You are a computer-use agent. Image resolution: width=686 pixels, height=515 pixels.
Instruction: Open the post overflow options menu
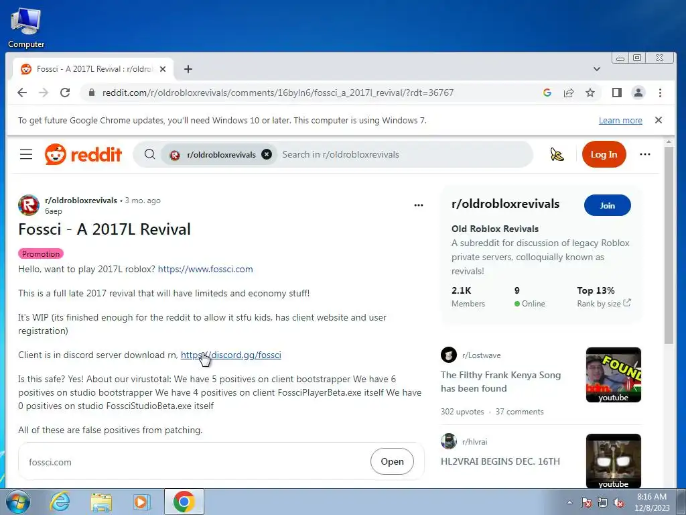[x=418, y=205]
